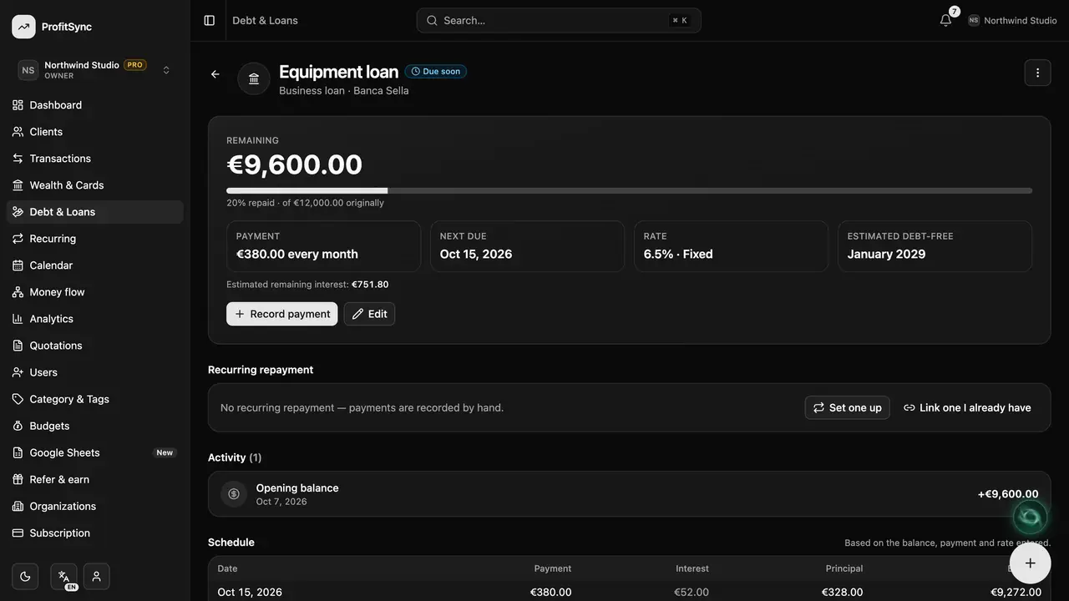1069x601 pixels.
Task: Open Transactions from the sidebar
Action: (95, 159)
